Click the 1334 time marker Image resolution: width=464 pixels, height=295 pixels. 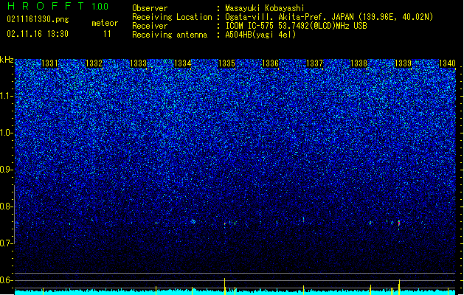[x=182, y=63]
